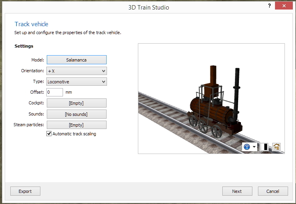Click the Salamanca model button
Viewport: 296px width, 204px height.
click(x=76, y=60)
